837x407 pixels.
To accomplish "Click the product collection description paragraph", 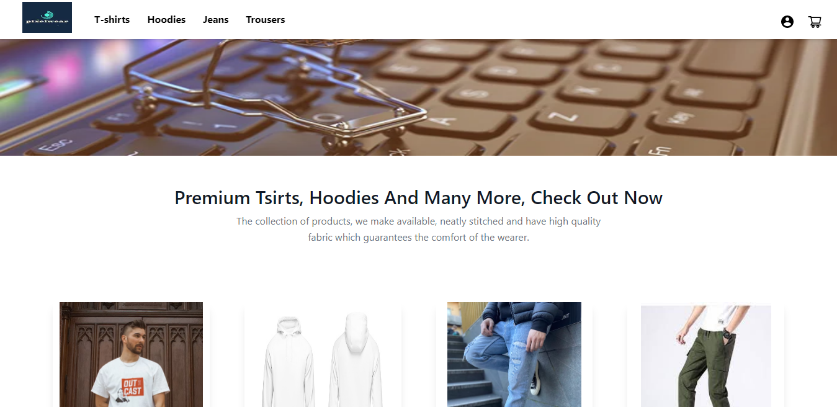I will pyautogui.click(x=418, y=230).
